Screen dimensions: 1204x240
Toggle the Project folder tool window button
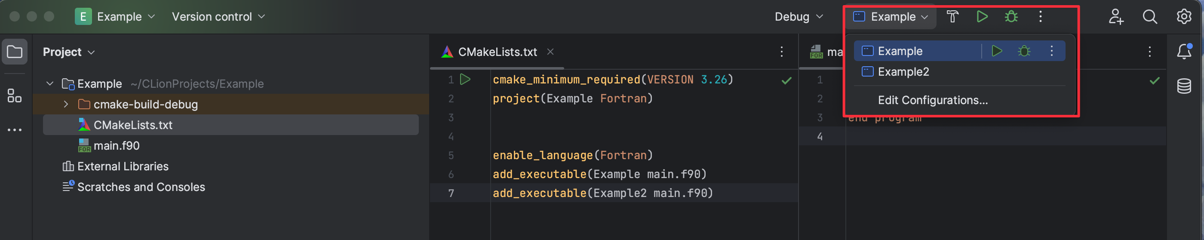[x=15, y=52]
